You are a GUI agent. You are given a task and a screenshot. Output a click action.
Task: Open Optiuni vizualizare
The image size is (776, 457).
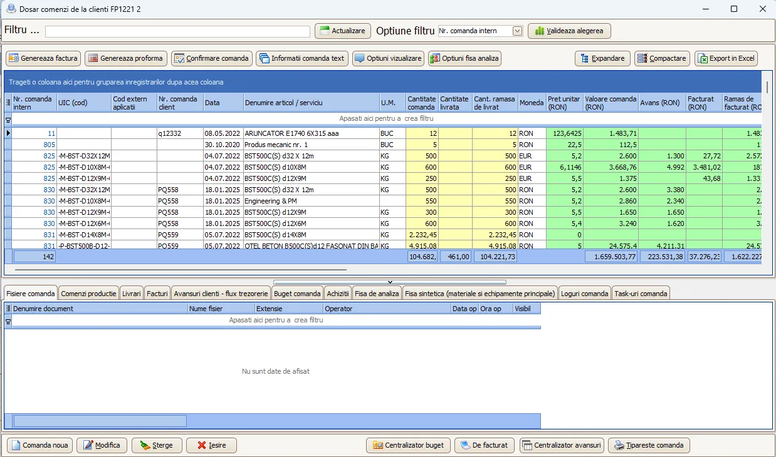pos(388,58)
